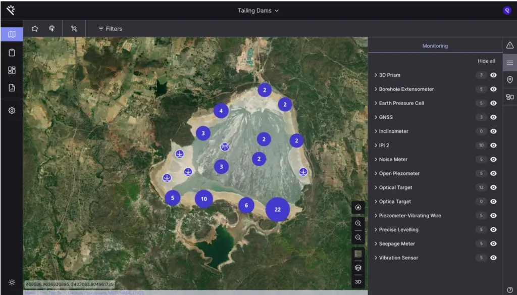
Task: Zoom in on the map
Action: pyautogui.click(x=358, y=223)
